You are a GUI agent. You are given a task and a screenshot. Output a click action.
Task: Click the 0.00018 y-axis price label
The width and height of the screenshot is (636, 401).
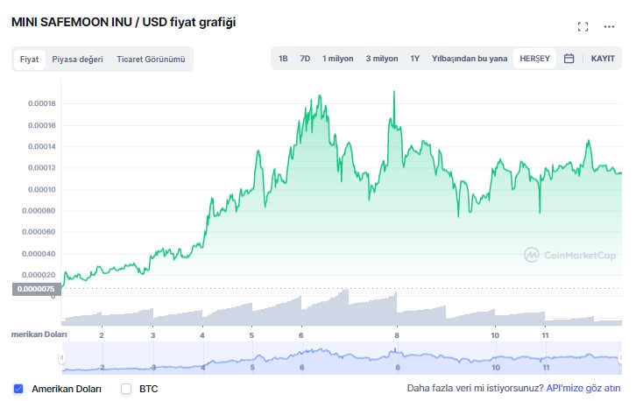[42, 103]
